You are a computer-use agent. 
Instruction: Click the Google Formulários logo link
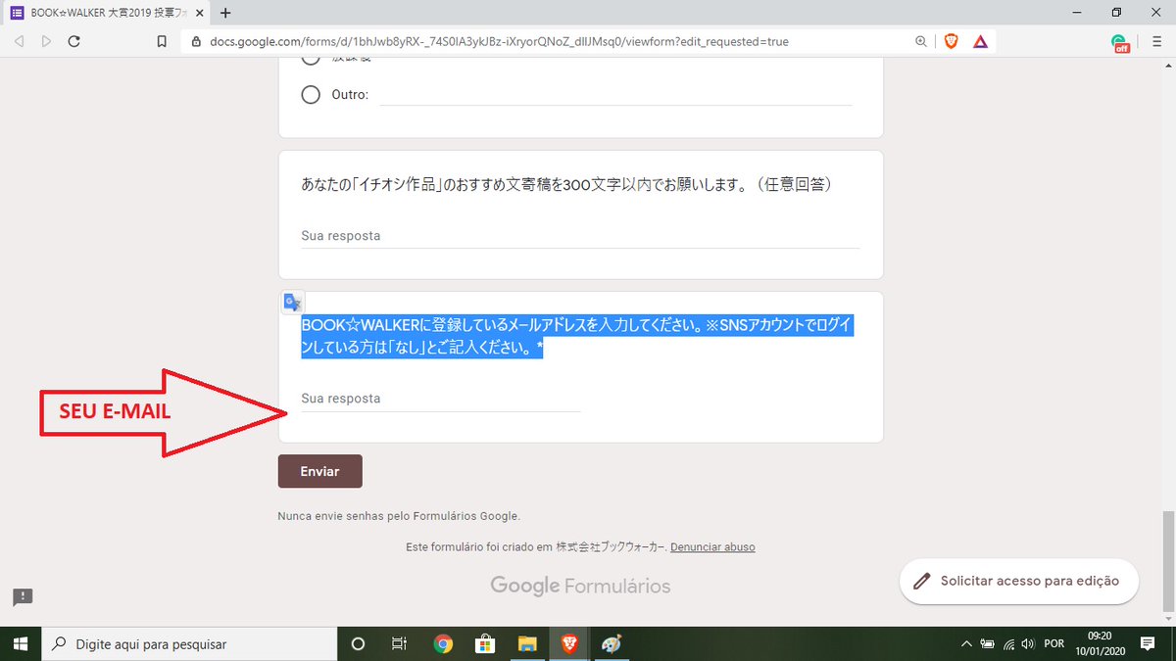click(580, 586)
